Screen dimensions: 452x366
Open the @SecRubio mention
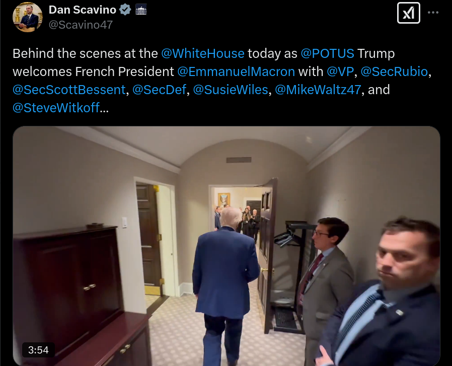pos(394,71)
